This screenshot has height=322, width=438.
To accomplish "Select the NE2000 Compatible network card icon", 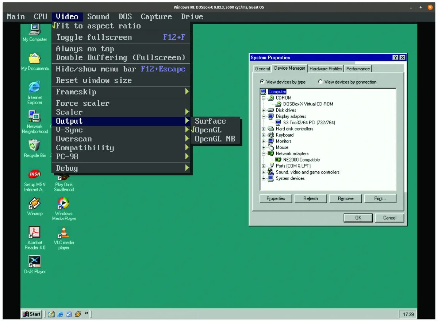I will click(x=278, y=160).
